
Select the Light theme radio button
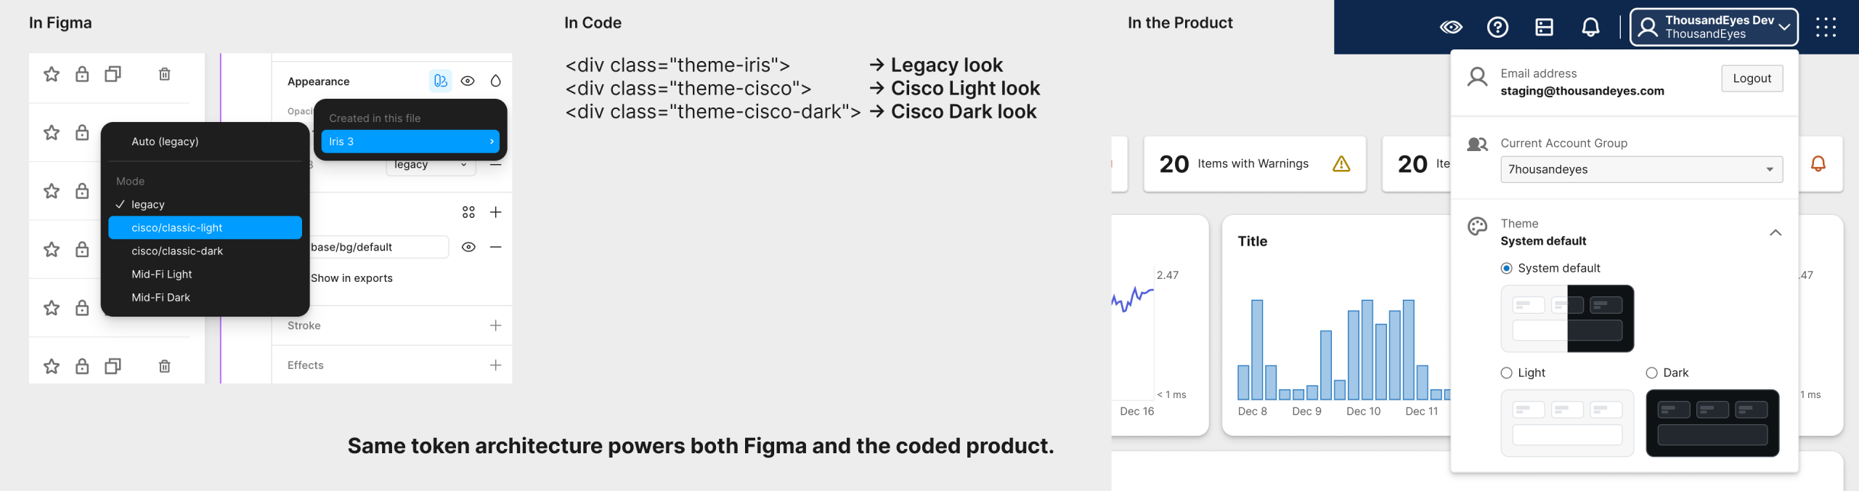click(1507, 373)
